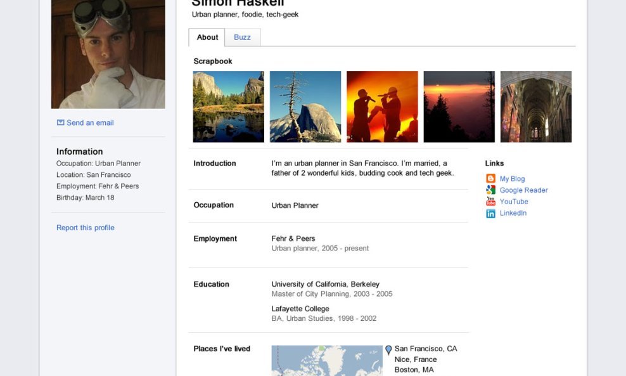
Task: Click the blue map pin beside San Francisco, CA
Action: click(x=388, y=350)
